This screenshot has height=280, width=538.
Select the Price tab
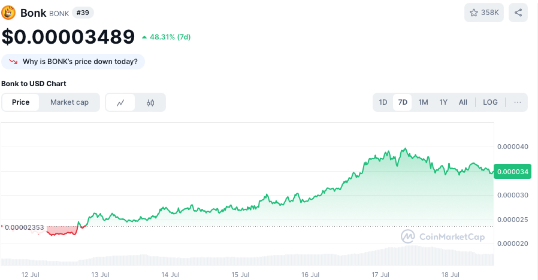[20, 102]
